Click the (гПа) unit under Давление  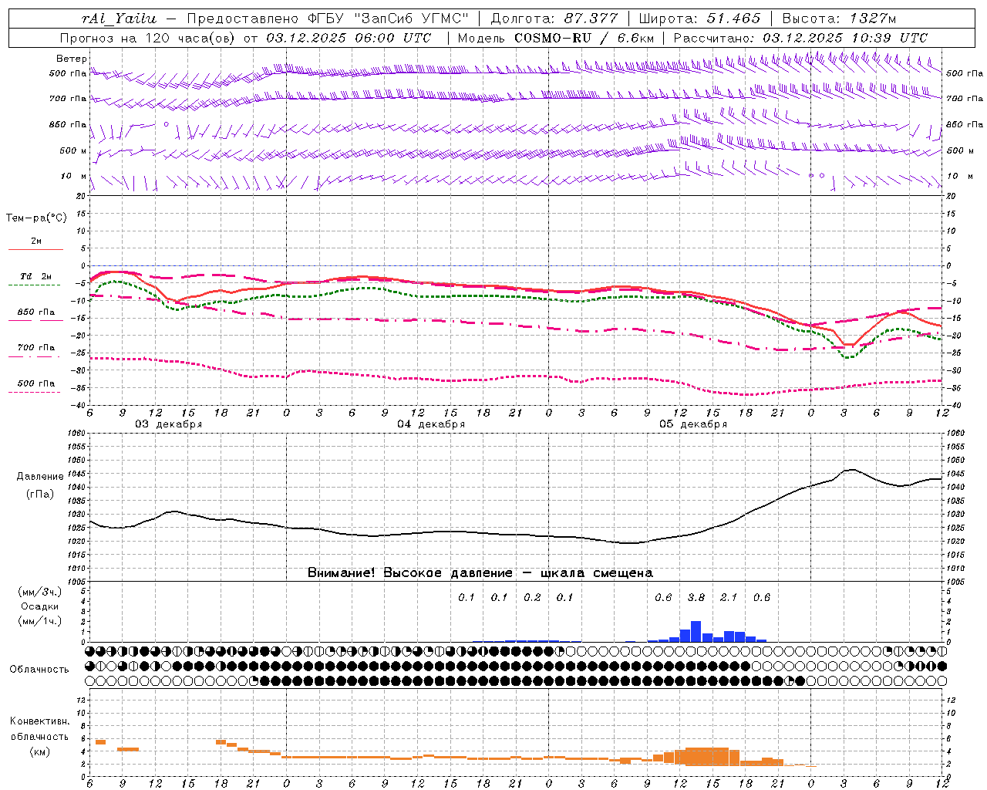[x=40, y=495]
